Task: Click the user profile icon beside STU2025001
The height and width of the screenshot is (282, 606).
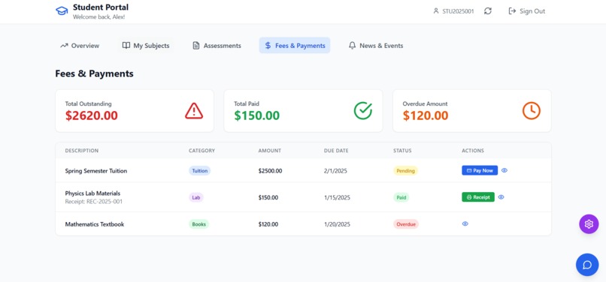Action: [436, 11]
